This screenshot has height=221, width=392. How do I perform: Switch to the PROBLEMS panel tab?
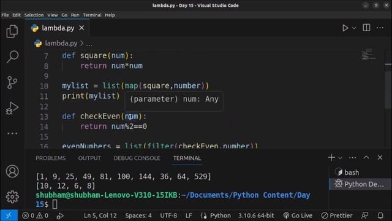click(x=50, y=158)
